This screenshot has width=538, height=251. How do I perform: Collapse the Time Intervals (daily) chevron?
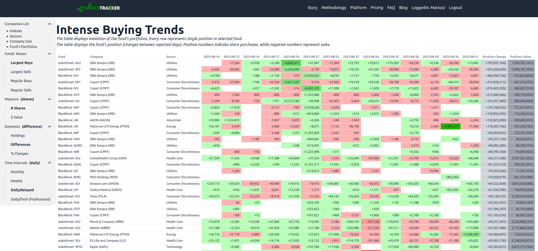pos(49,163)
